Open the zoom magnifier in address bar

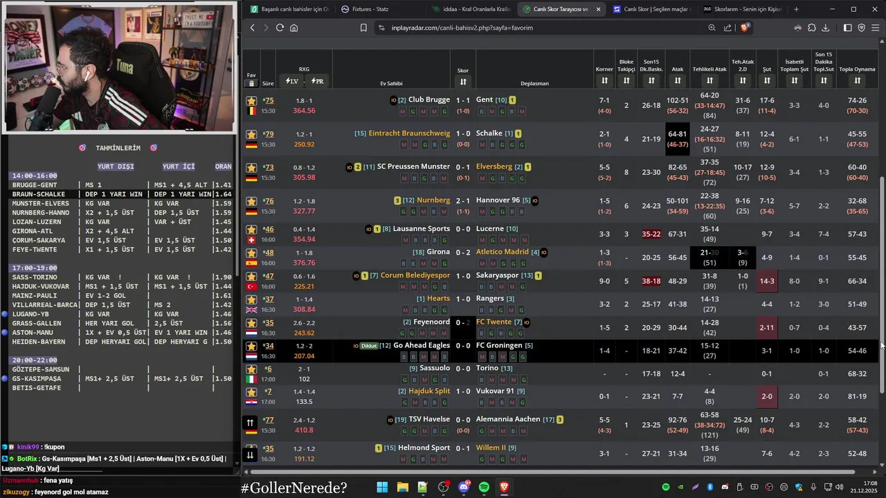[x=712, y=28]
